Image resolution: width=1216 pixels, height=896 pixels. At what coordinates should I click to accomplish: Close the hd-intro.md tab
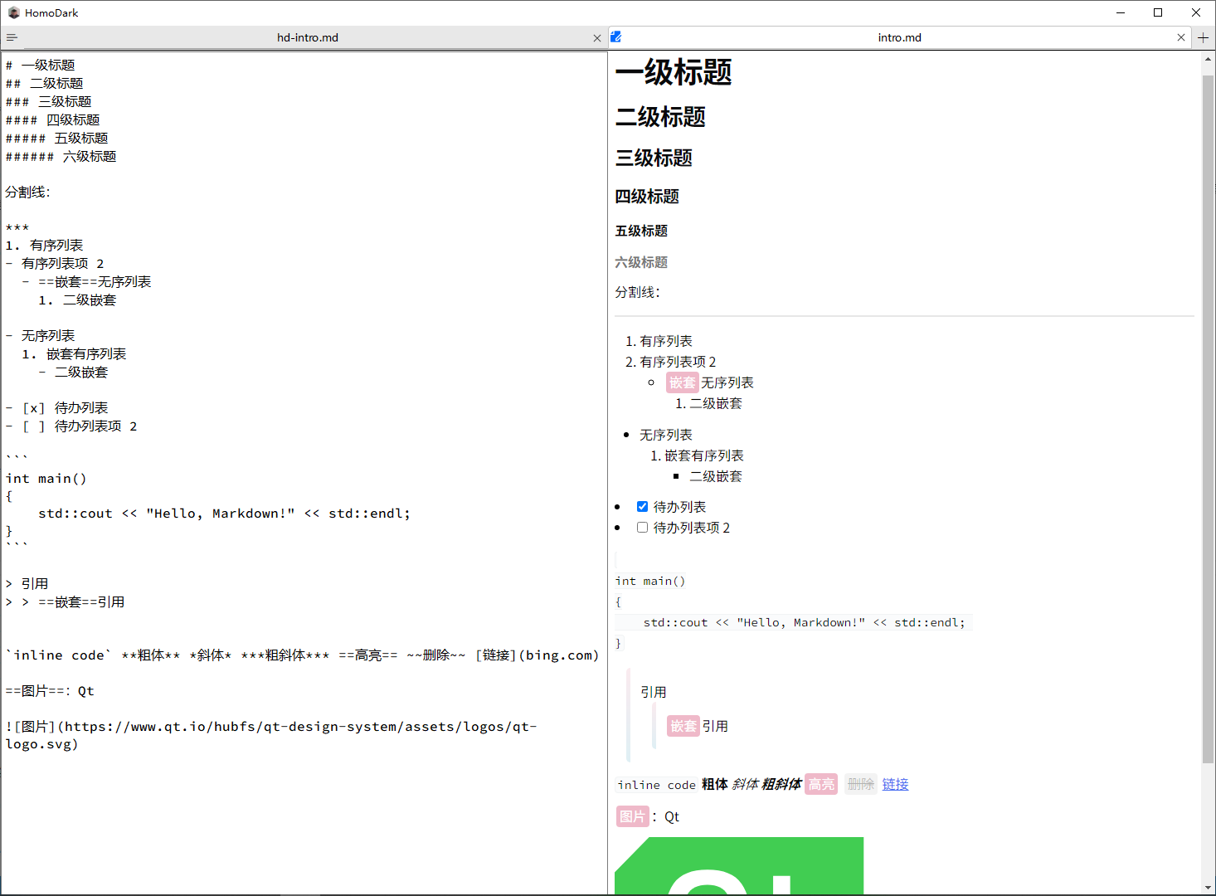[x=597, y=38]
